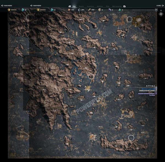
Task: Click the leftmost Main Menu button
Action: (x=8, y=6)
